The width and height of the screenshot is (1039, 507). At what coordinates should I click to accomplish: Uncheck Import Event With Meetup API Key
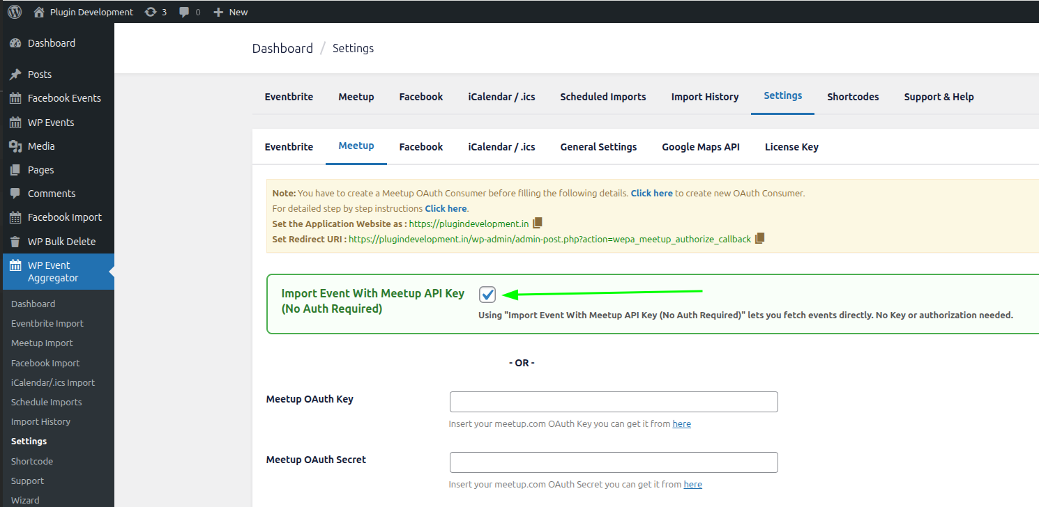487,294
